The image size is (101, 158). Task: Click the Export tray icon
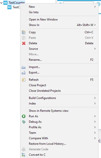[23, 73]
